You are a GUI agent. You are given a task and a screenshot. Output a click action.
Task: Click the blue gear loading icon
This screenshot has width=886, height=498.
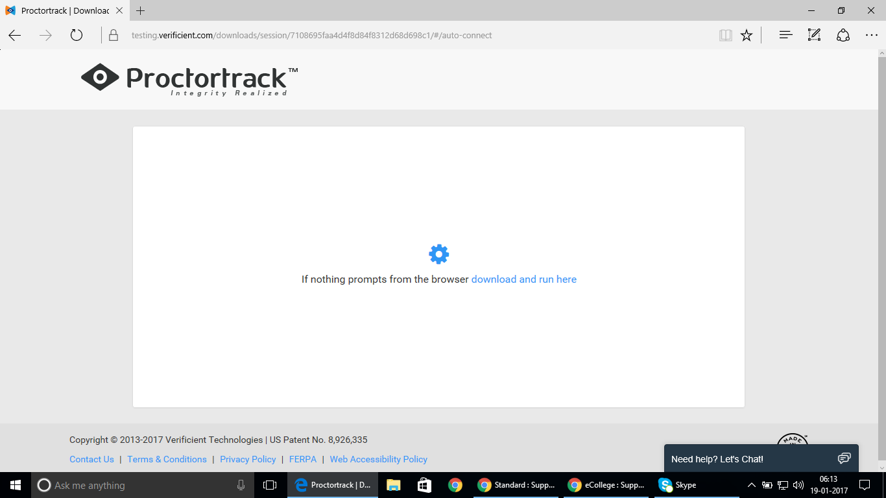tap(439, 254)
